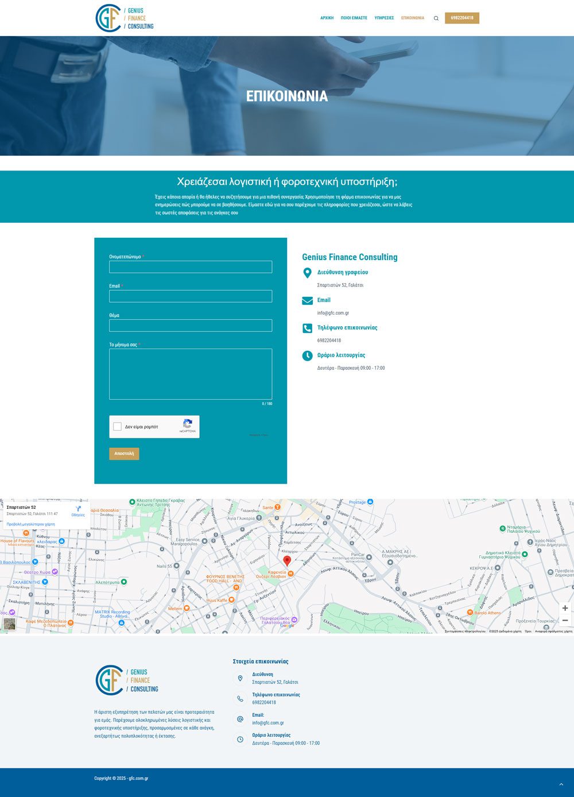
Task: Click the clock icon beside Ωράριο λειτουργίας
Action: click(307, 355)
